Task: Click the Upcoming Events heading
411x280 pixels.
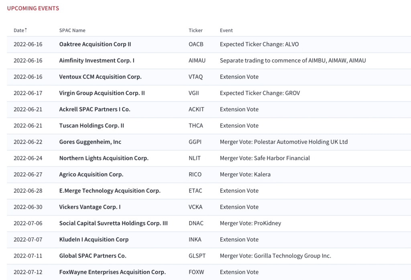Action: pyautogui.click(x=33, y=8)
